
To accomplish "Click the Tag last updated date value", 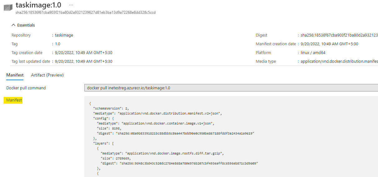I will pyautogui.click(x=84, y=61).
